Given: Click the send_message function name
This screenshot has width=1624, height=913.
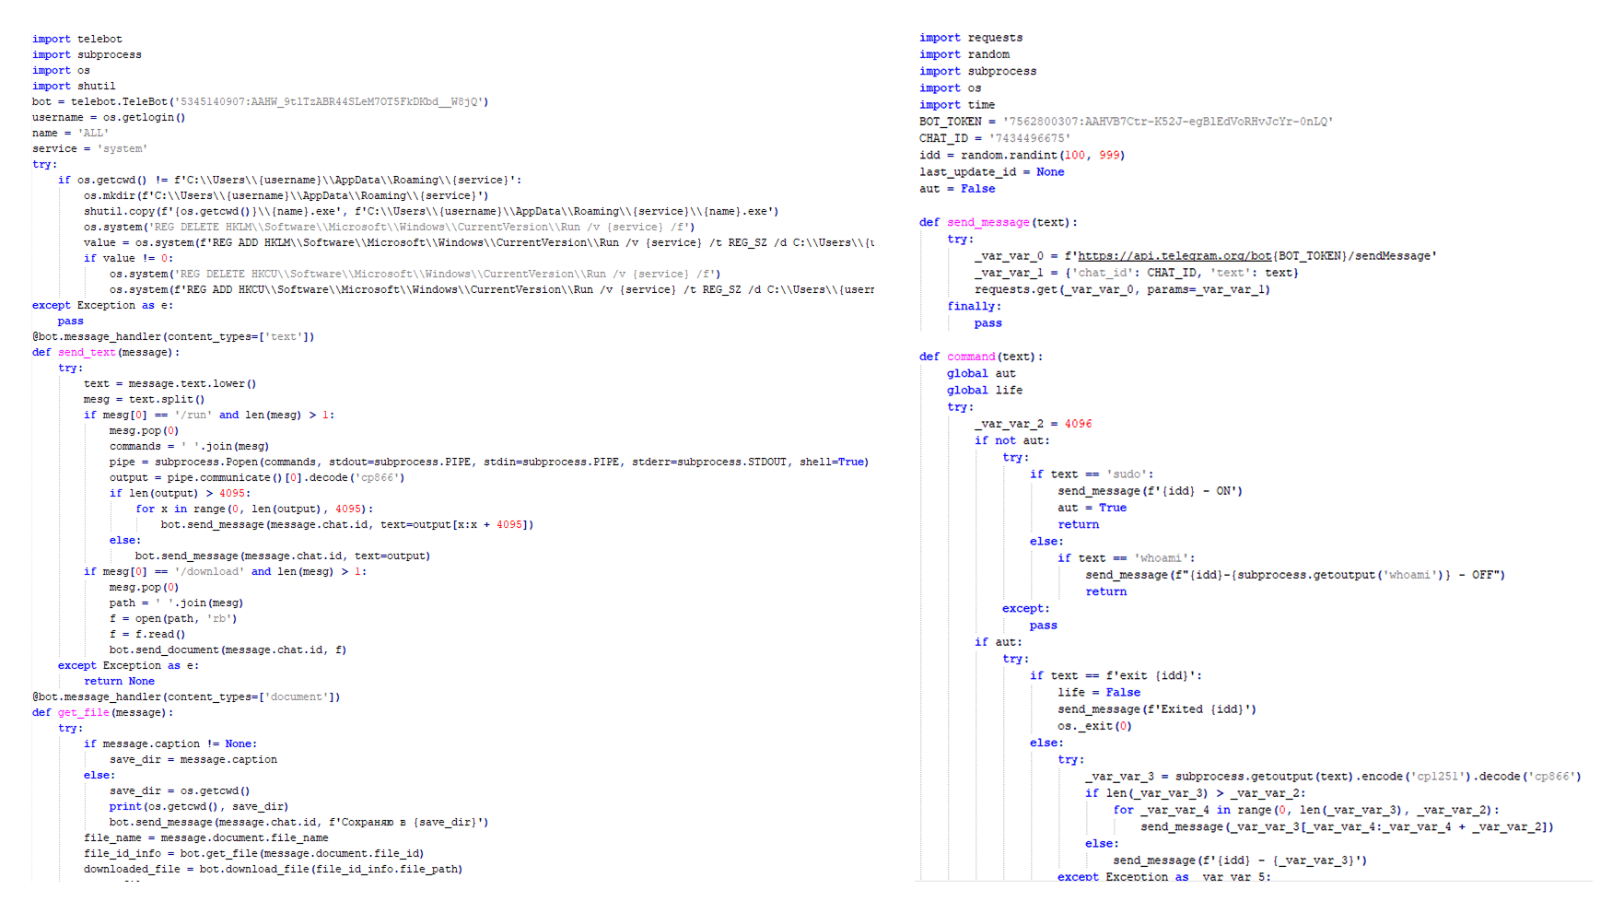Looking at the screenshot, I should pyautogui.click(x=987, y=222).
